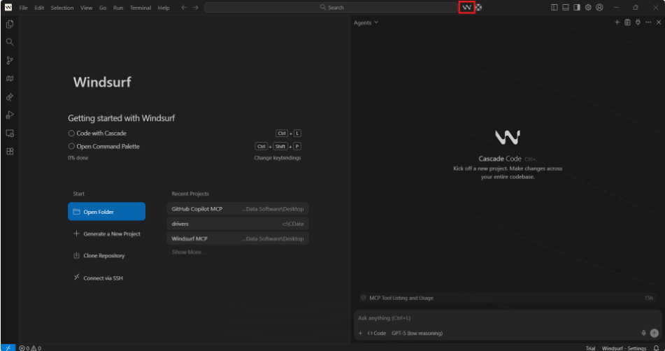Open the Windsurf MCP recent project
The image size is (665, 351).
pyautogui.click(x=238, y=238)
